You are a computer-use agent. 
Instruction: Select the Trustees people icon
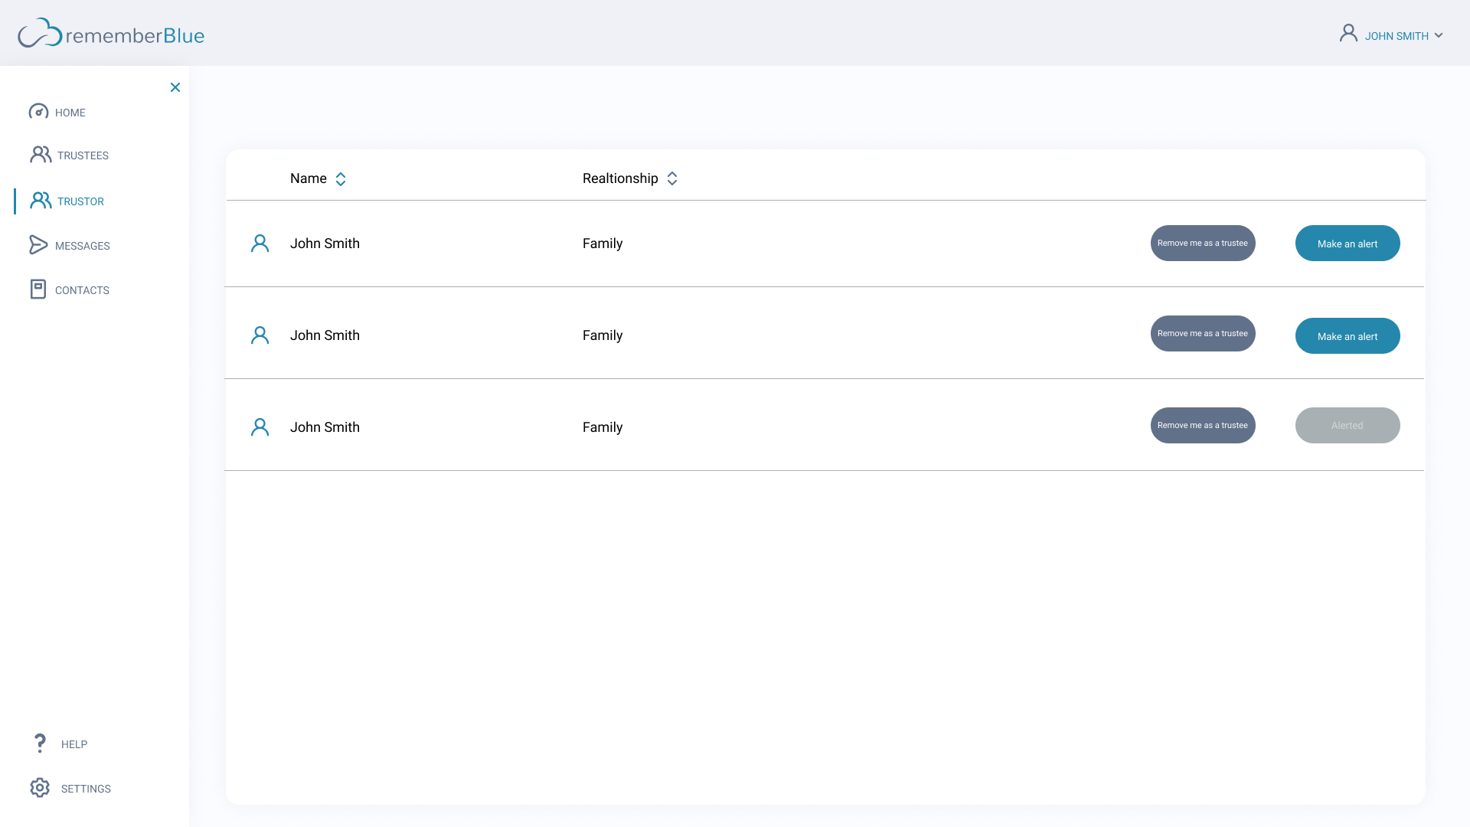click(x=41, y=155)
